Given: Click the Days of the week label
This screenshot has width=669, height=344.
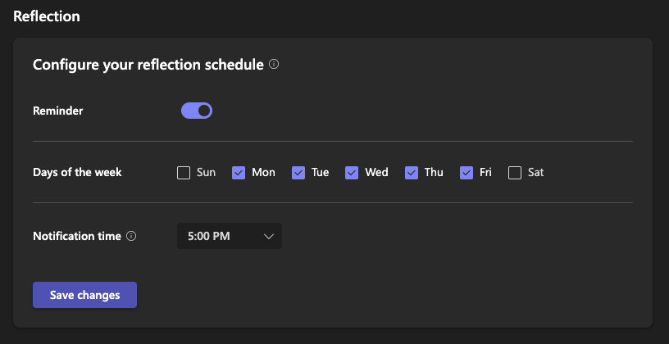Looking at the screenshot, I should [x=77, y=172].
